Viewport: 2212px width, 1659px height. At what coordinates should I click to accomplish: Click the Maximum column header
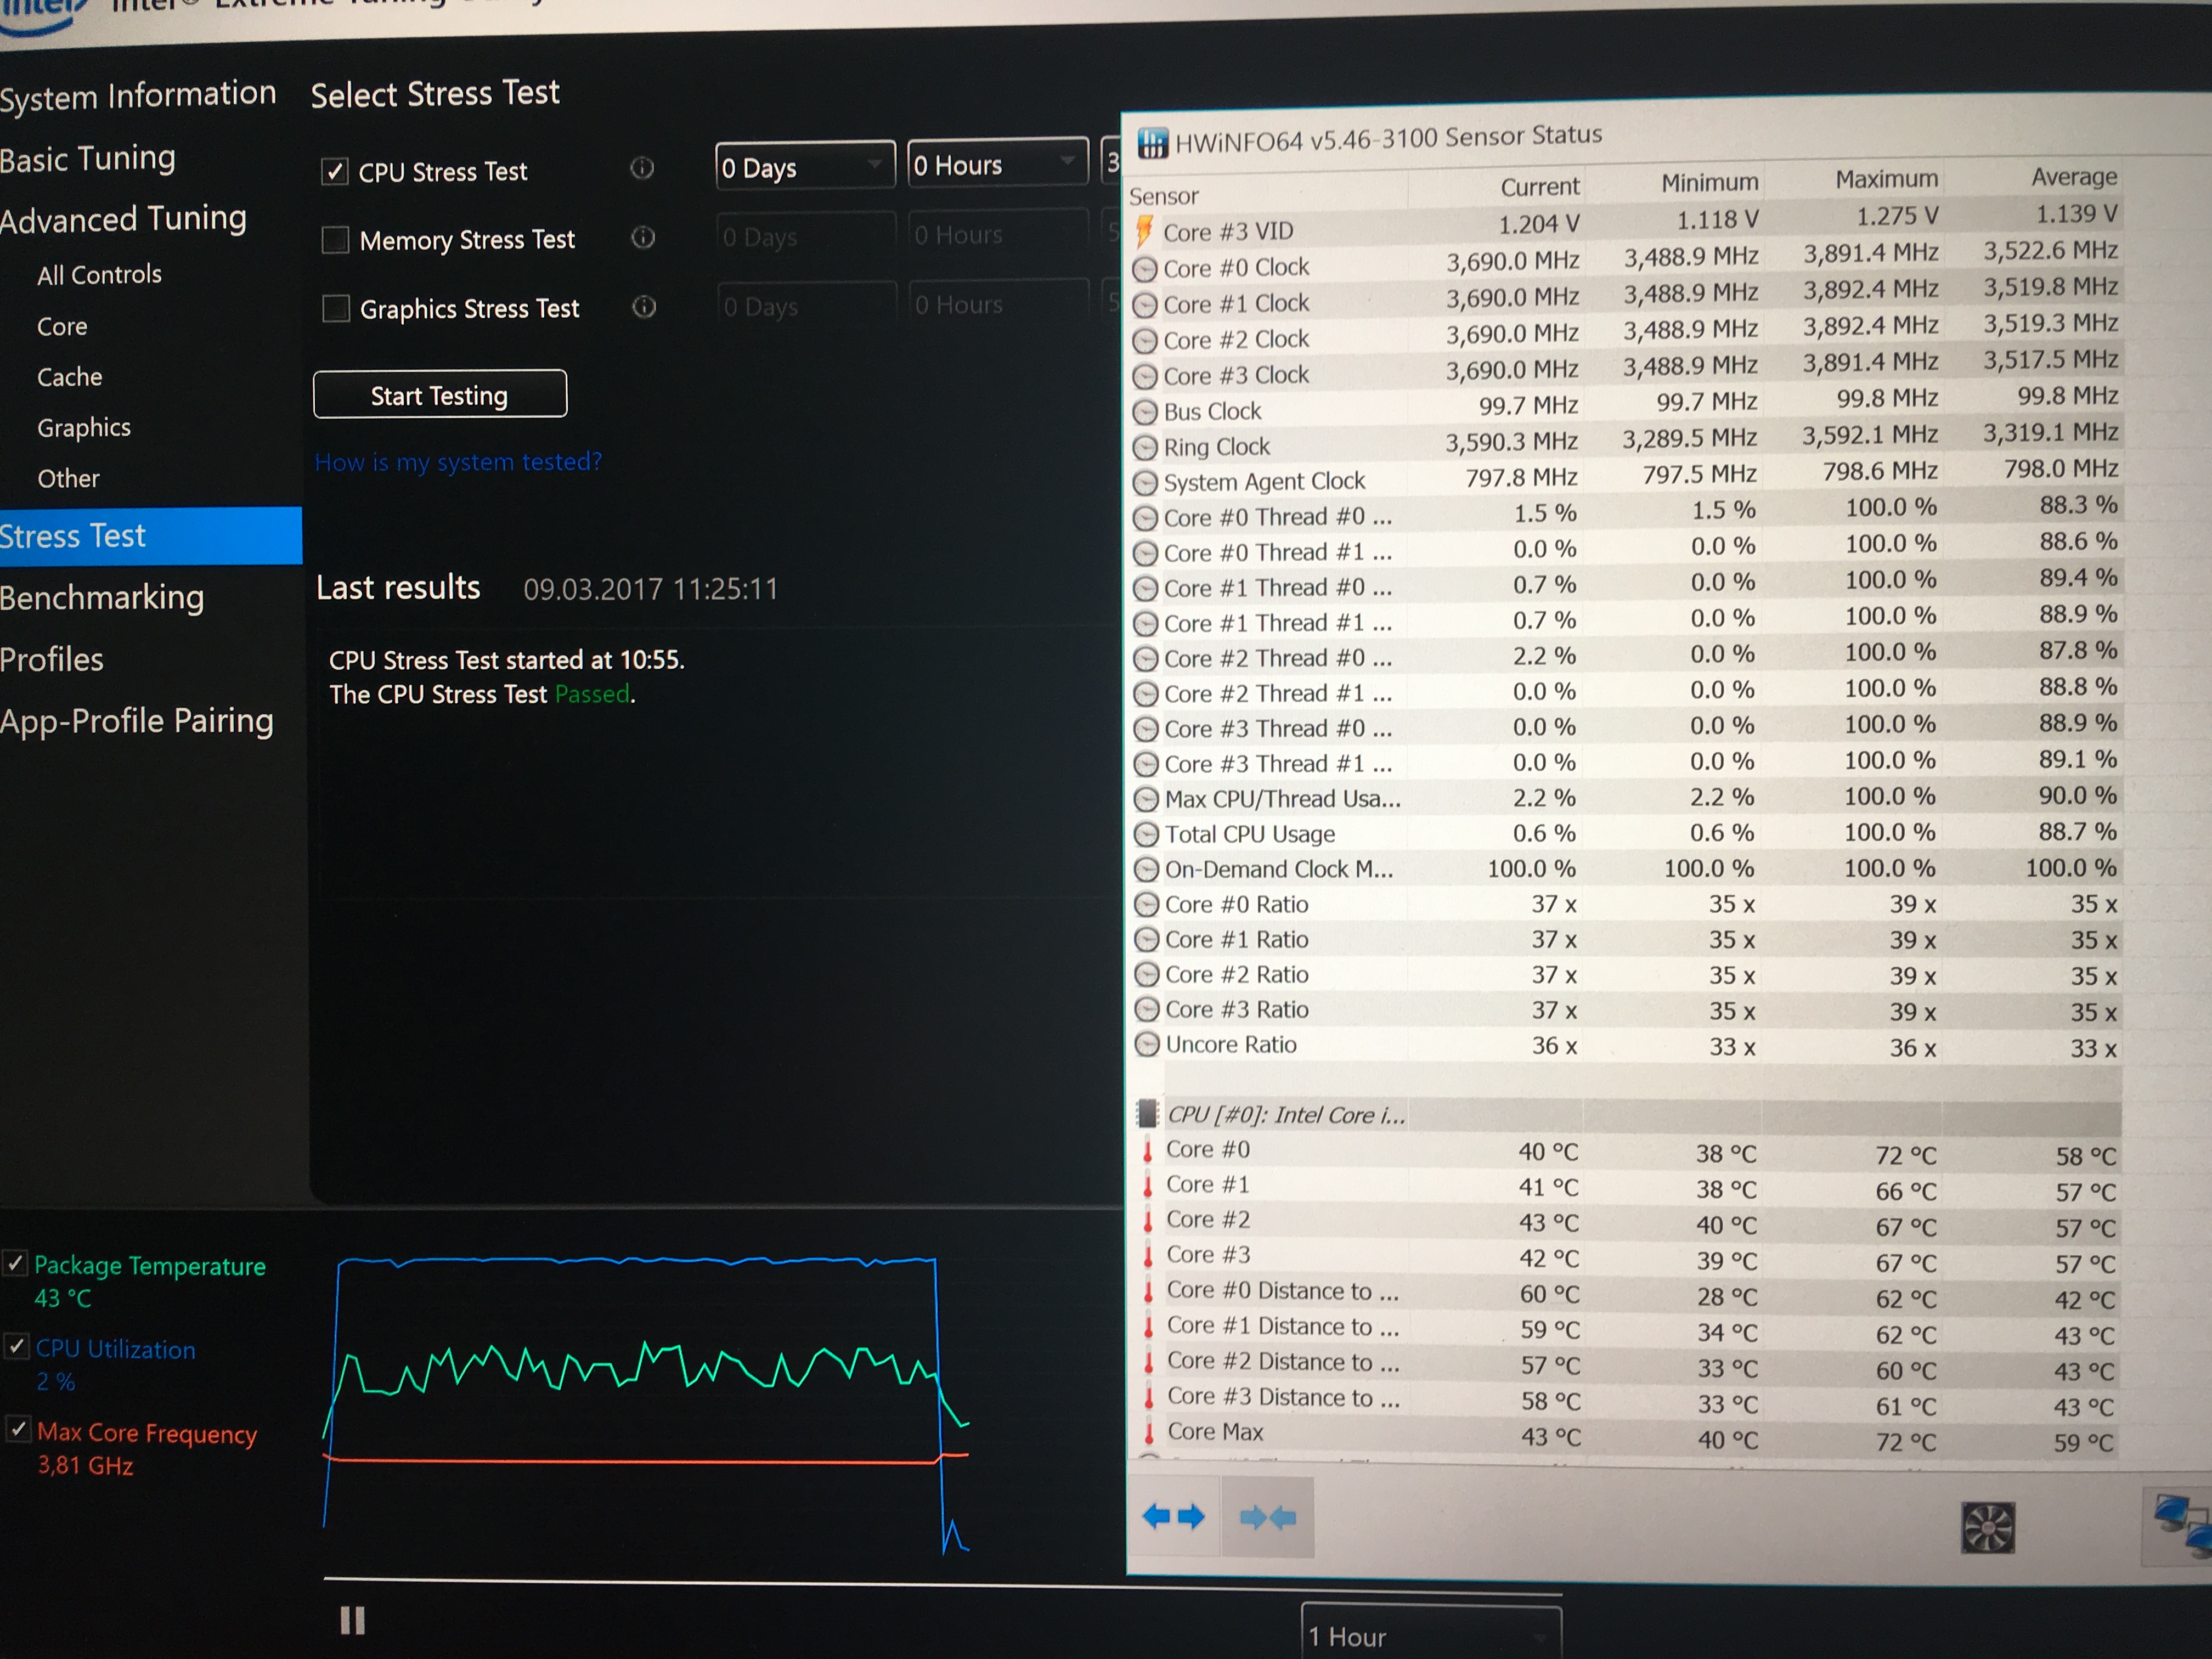pyautogui.click(x=1887, y=180)
